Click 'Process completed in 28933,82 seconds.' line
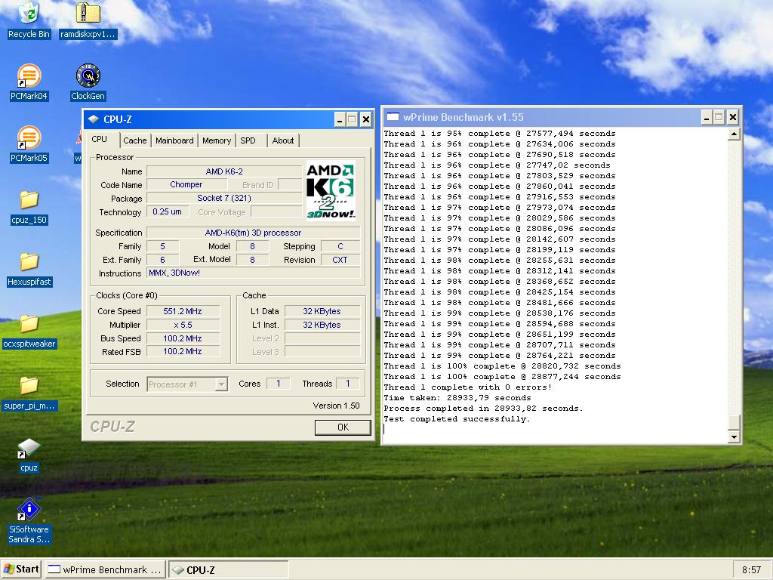Screen dimensions: 773x580 point(483,409)
